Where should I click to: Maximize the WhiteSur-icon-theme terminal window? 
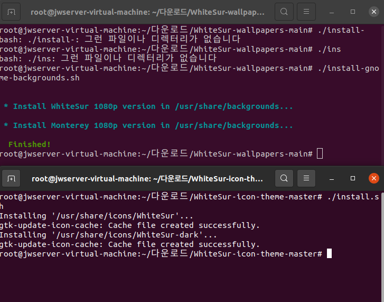click(x=353, y=178)
